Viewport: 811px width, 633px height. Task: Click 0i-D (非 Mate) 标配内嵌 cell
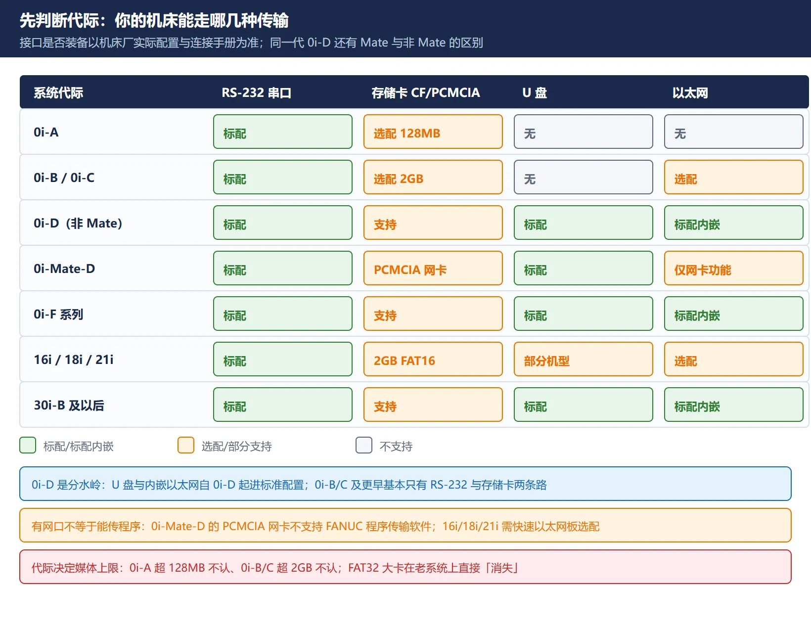click(x=734, y=223)
